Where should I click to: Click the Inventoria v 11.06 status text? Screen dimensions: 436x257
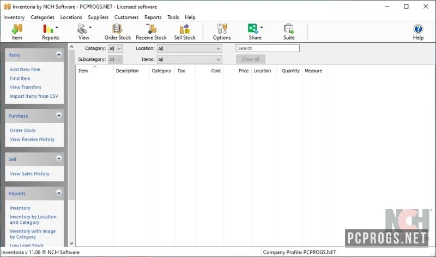pyautogui.click(x=40, y=252)
